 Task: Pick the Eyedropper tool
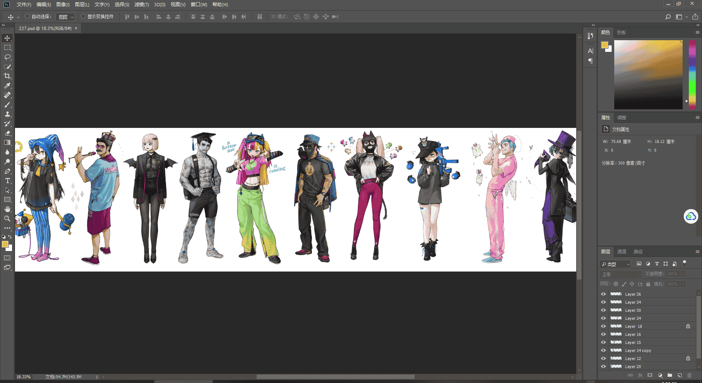7,86
